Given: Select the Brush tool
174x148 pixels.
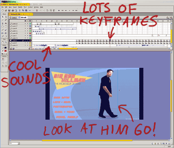Looking at the screenshot, I should pos(6,30).
